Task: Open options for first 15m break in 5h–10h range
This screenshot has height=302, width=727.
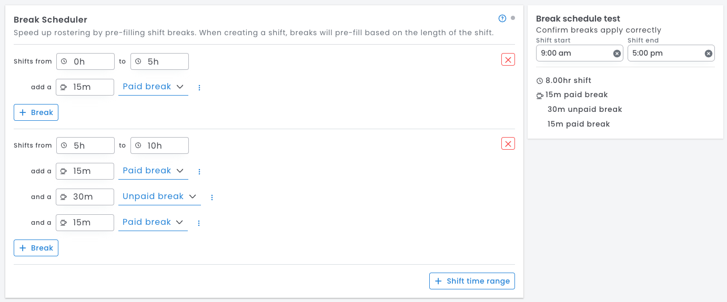Action: click(199, 172)
